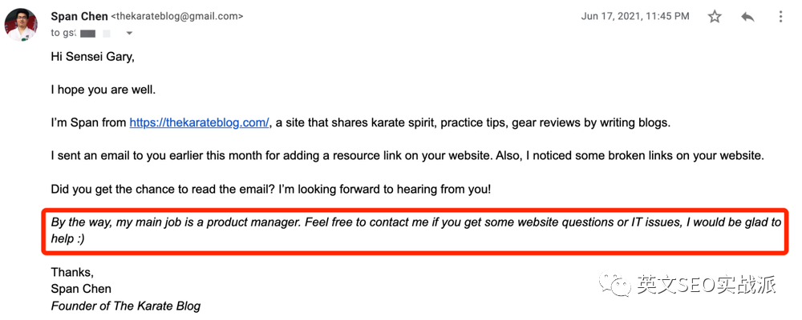
Task: Expand recipient details arrow beside 'to gs'
Action: (129, 34)
